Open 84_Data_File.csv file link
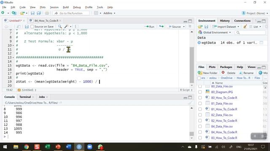This screenshot has width=270, height=151. coord(222,126)
